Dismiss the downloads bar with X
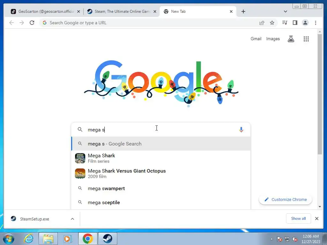Screen dimensions: 327x245 pyautogui.click(x=316, y=219)
